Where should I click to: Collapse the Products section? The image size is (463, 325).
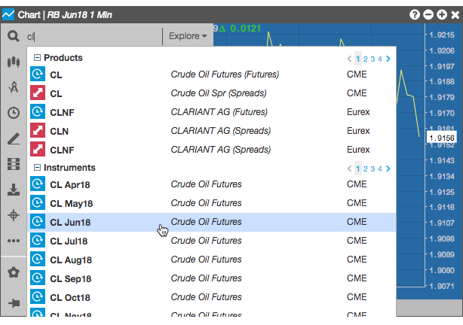(x=37, y=57)
